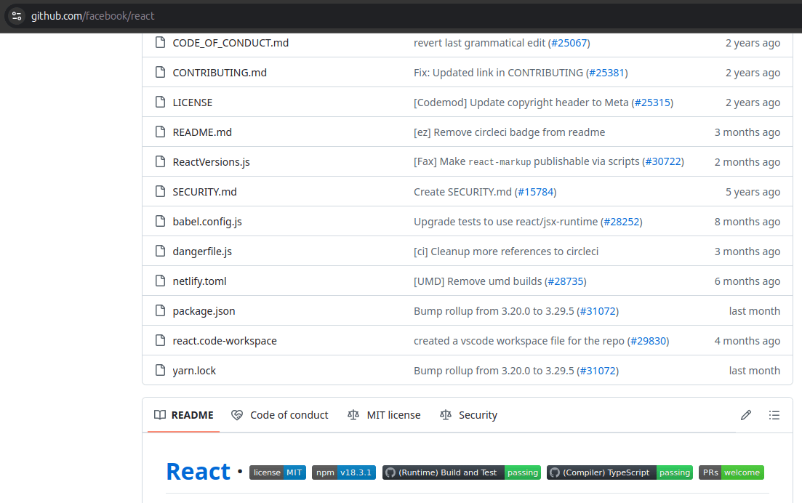Viewport: 802px width, 503px height.
Task: Click '4 months ago' timestamp for react.code-workspace
Action: 747,340
